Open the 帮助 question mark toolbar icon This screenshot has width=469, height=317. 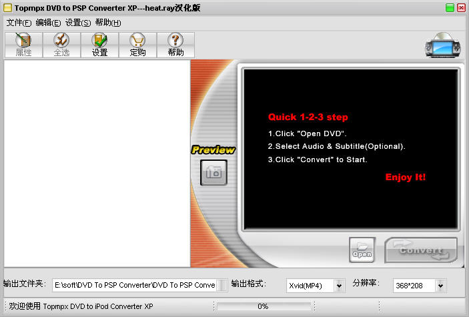(x=175, y=45)
